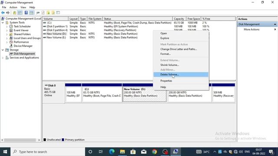This screenshot has height=156, width=278.
Task: Open Task View on the taskbar
Action: tap(101, 152)
